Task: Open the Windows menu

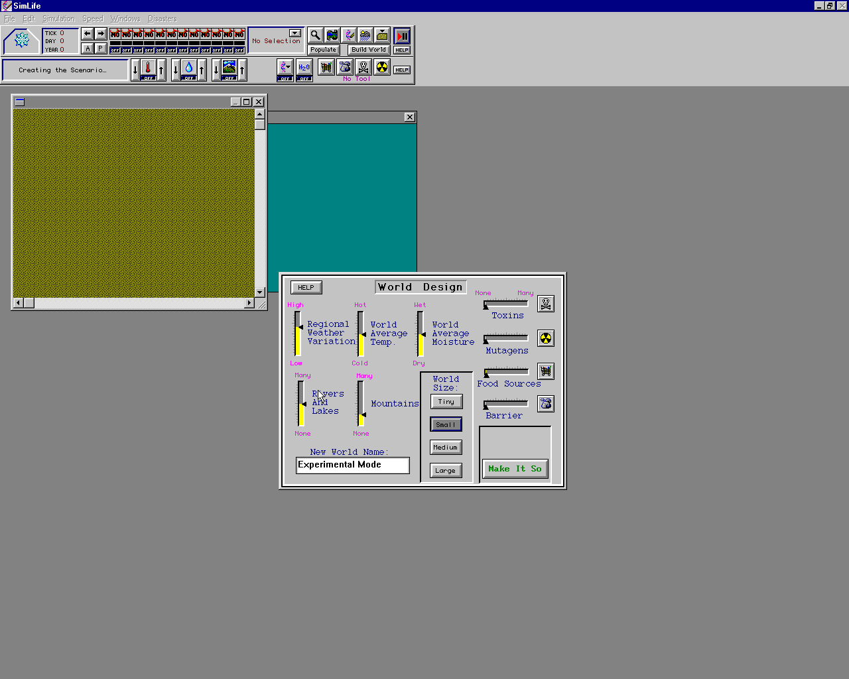Action: (125, 19)
